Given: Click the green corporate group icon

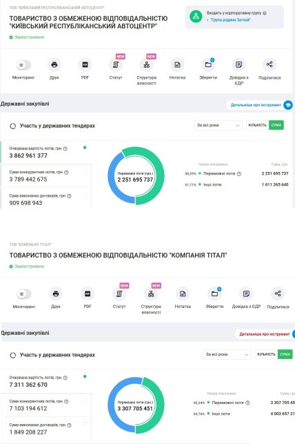Looking at the screenshot, I should [x=196, y=16].
